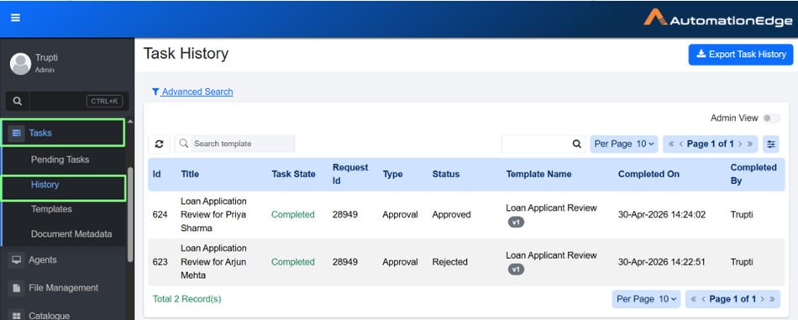Open Catalogue in the sidebar

click(49, 316)
